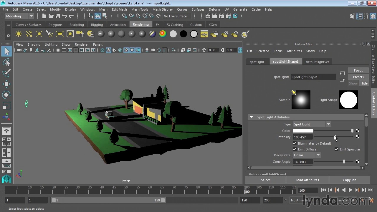Click the save scene icon
Screen dimensions: 377x212
[x=58, y=16]
